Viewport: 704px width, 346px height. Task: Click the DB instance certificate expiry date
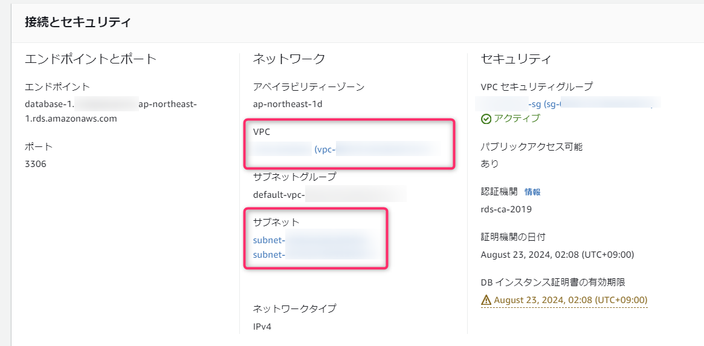pyautogui.click(x=570, y=300)
